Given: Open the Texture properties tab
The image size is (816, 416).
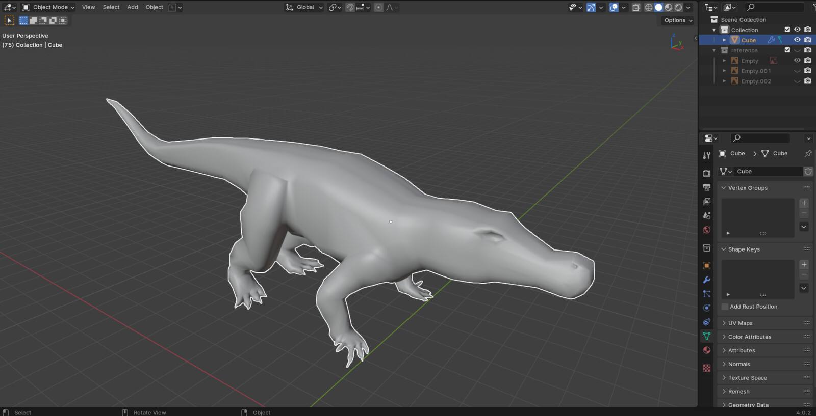Looking at the screenshot, I should pos(706,368).
